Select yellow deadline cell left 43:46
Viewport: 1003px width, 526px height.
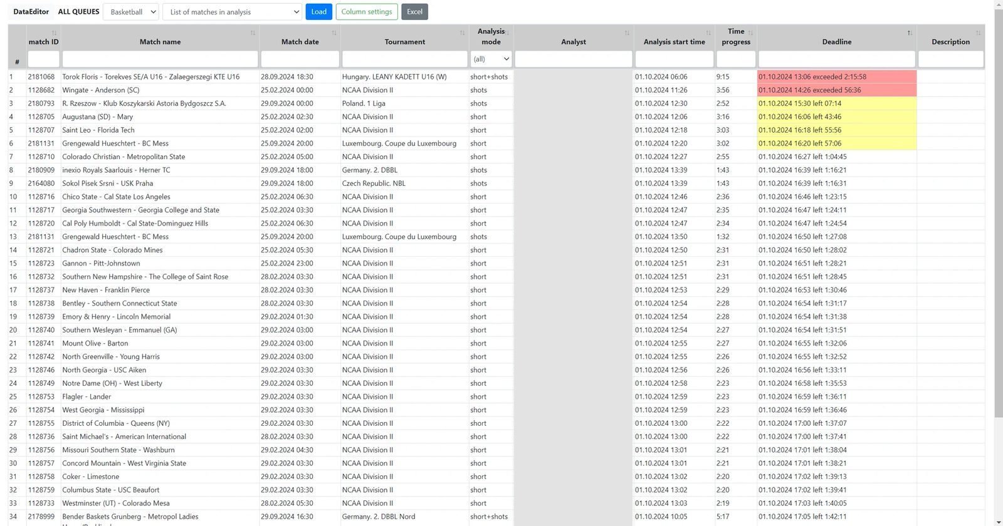tap(837, 116)
